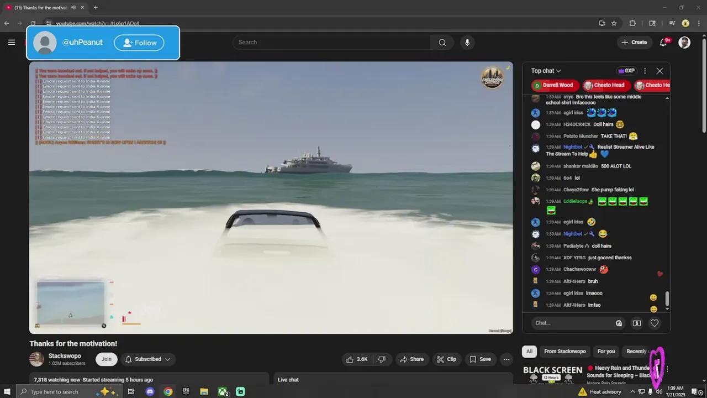Open Xbox app from taskbar
The width and height of the screenshot is (707, 398).
click(223, 392)
